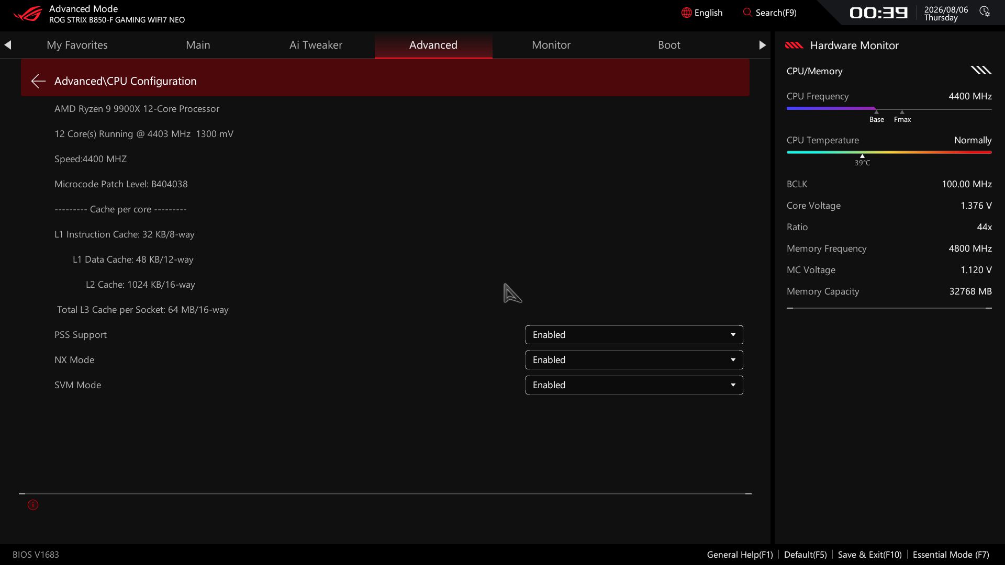
Task: Click L1 Instruction Cache: 32 KB/8-way text
Action: coord(125,234)
